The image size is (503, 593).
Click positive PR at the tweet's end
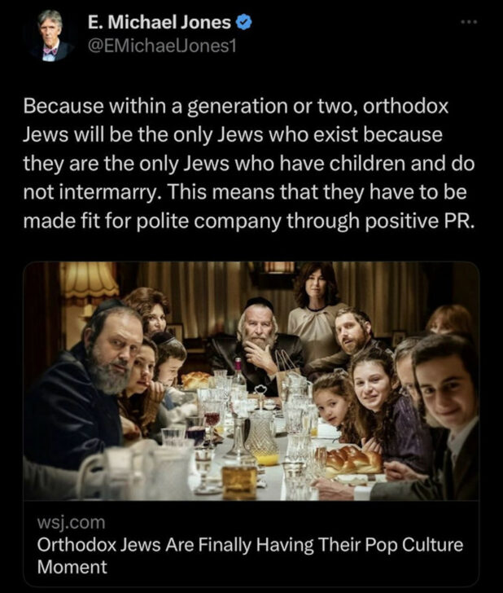(x=419, y=222)
